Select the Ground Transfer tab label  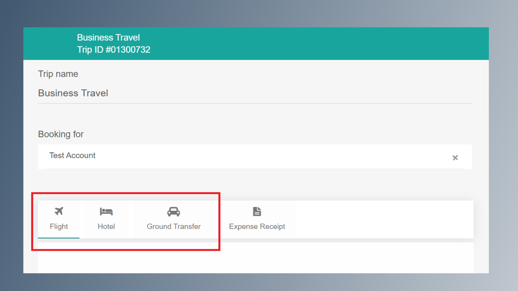pyautogui.click(x=173, y=226)
